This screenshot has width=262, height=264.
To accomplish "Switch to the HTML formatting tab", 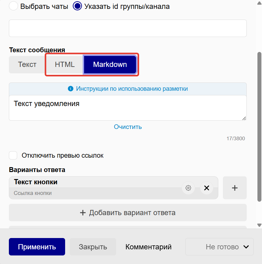I will [x=65, y=64].
